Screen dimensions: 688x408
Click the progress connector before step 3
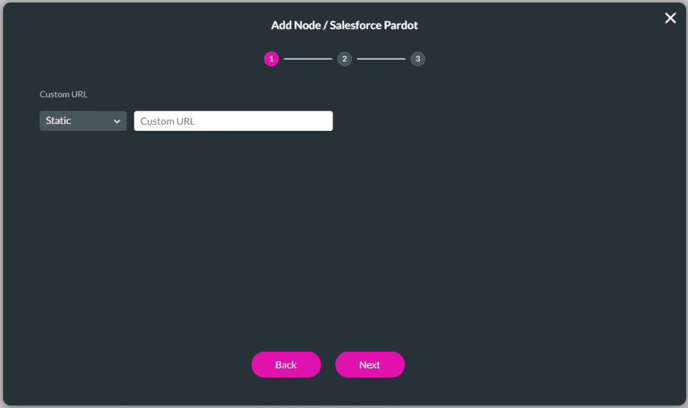pos(381,59)
